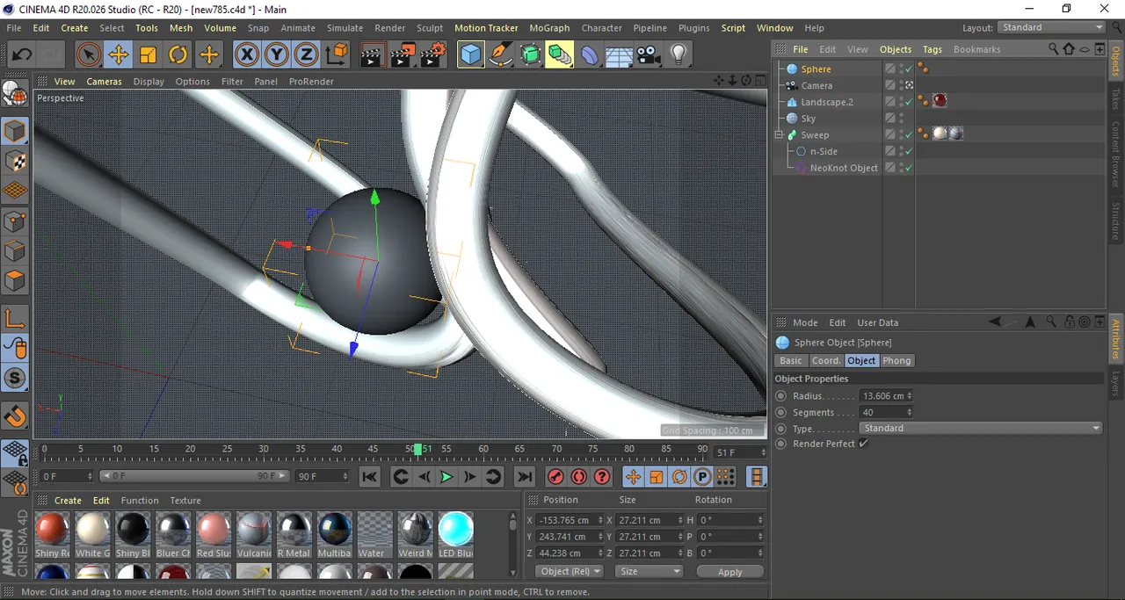Switch to Coord. tab
The width and height of the screenshot is (1125, 600).
coord(826,360)
